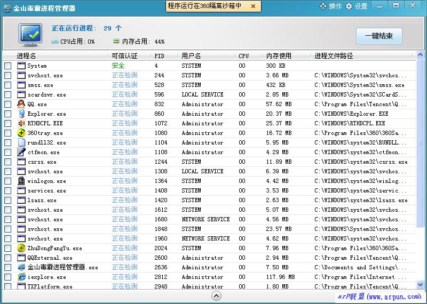Click the ctfmon.exe pencil icon

pos(21,152)
